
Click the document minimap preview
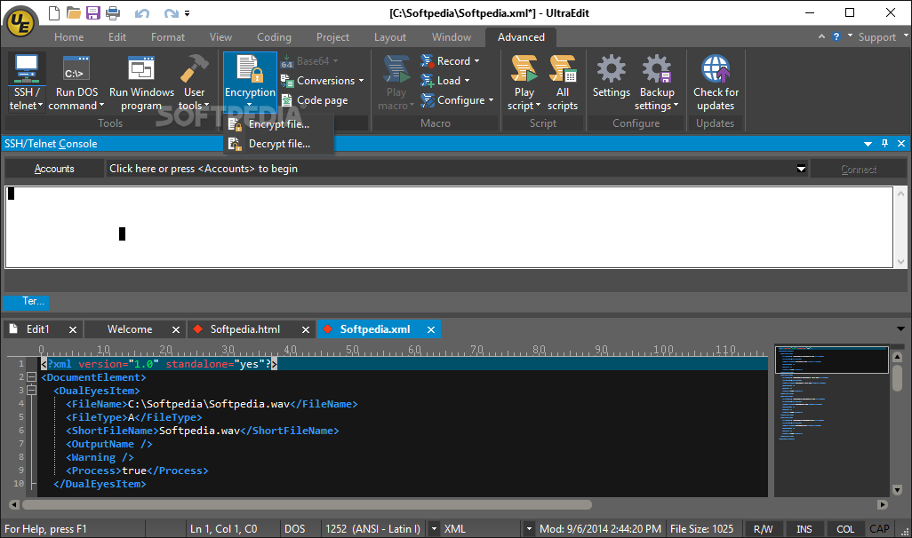coord(831,421)
